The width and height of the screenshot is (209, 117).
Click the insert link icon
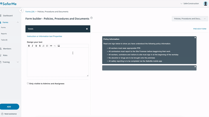[51, 46]
